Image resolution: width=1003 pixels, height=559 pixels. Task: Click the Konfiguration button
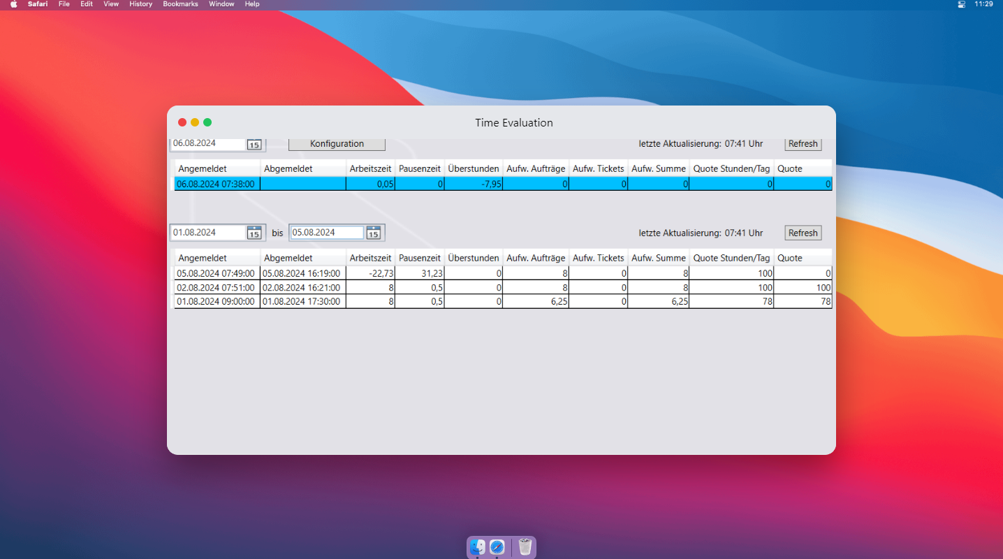(x=337, y=144)
